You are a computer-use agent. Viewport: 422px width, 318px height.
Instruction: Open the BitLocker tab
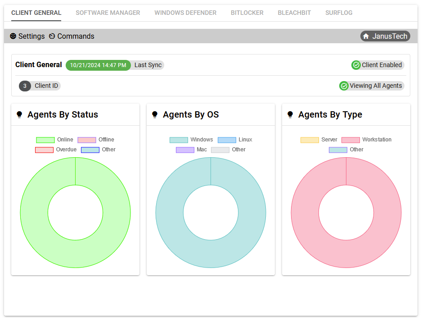point(247,13)
